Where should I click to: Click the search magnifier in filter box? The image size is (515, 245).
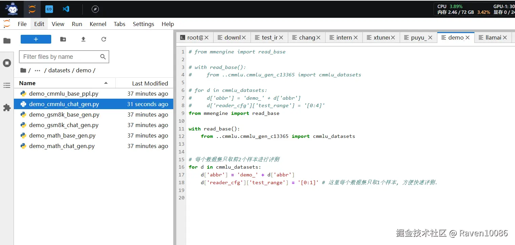103,57
